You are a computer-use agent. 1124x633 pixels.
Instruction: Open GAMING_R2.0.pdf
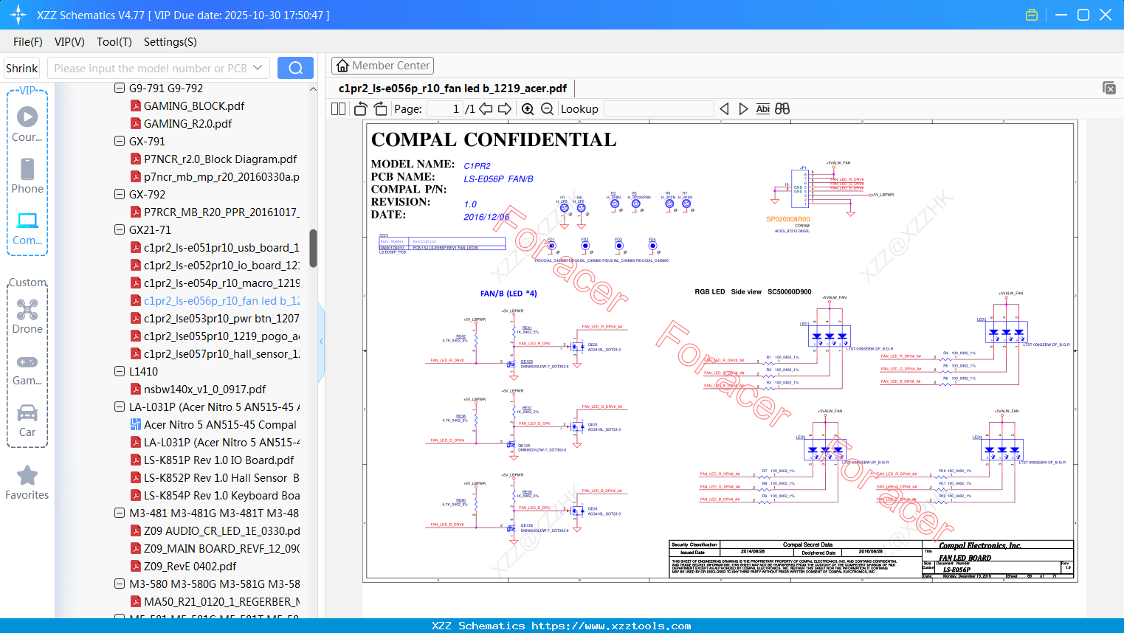tap(181, 123)
